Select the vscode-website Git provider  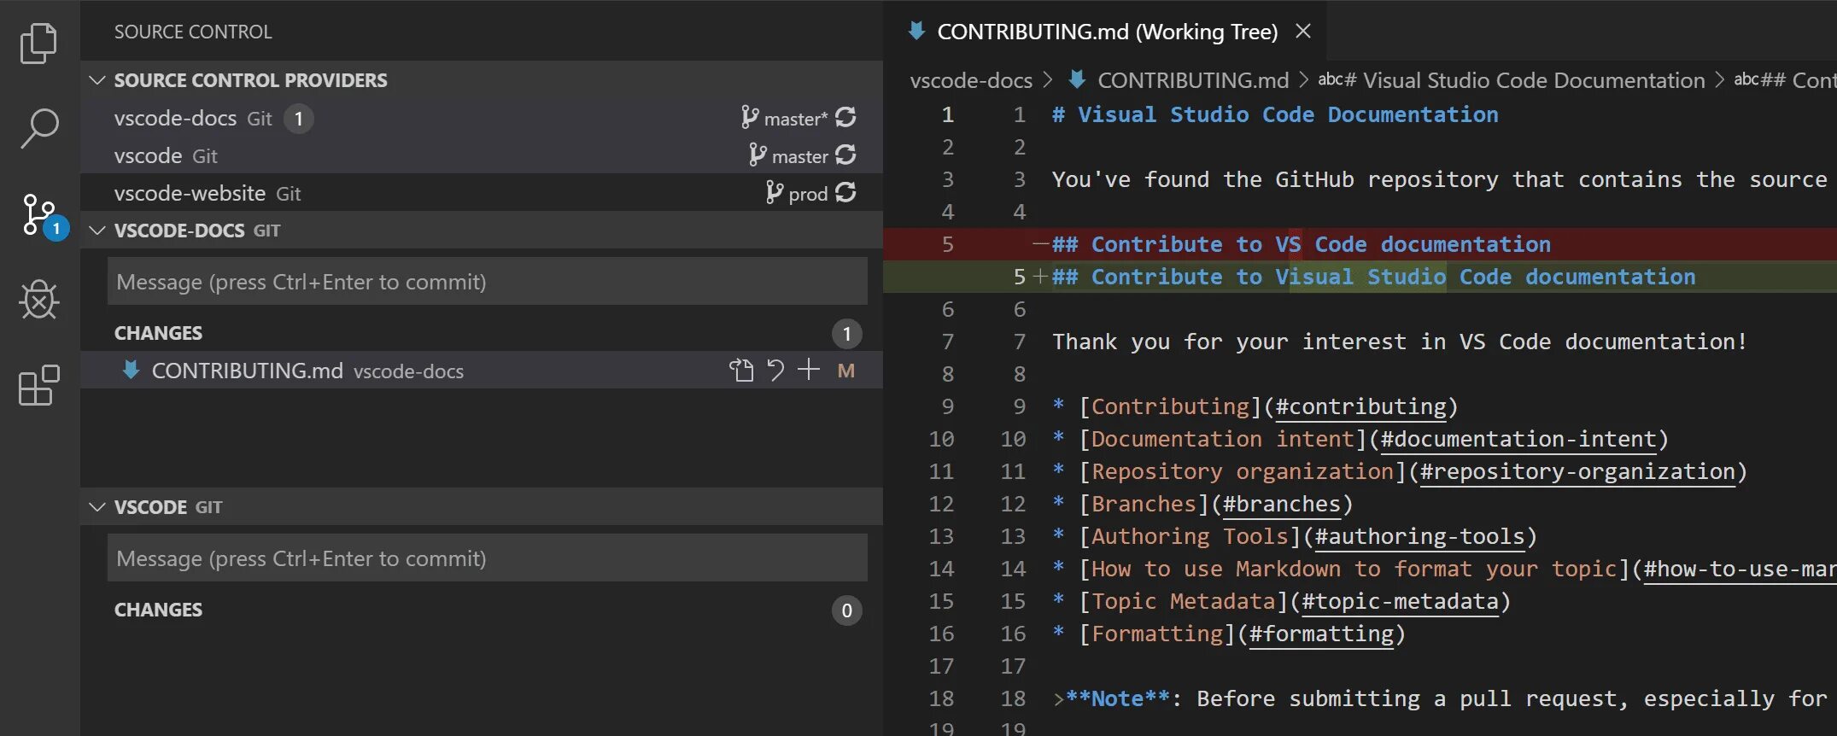tap(190, 194)
